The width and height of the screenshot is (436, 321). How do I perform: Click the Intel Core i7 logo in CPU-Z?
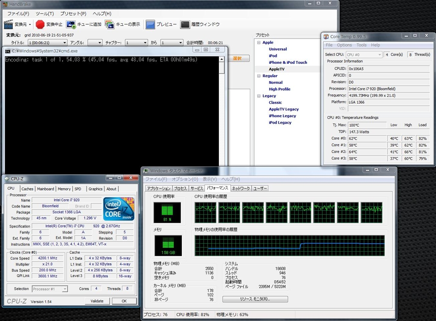[x=119, y=208]
